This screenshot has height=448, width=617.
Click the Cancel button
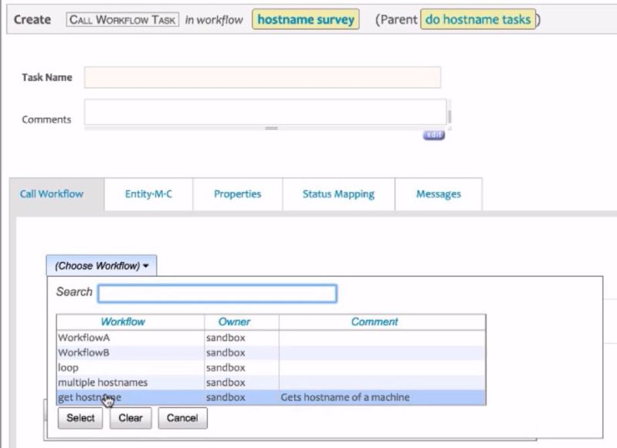182,418
